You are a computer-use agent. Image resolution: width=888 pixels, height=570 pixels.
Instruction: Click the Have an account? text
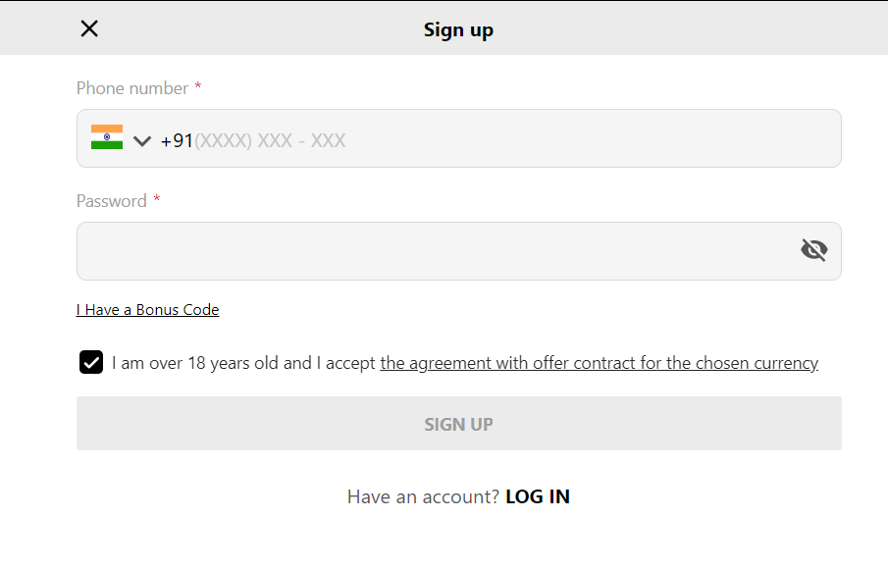423,496
